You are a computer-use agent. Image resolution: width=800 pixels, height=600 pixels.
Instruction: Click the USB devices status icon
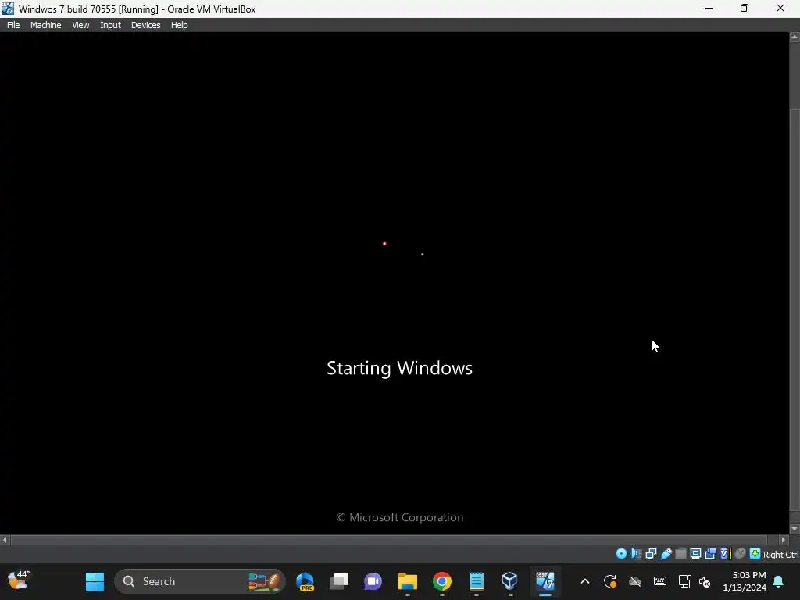pyautogui.click(x=666, y=554)
